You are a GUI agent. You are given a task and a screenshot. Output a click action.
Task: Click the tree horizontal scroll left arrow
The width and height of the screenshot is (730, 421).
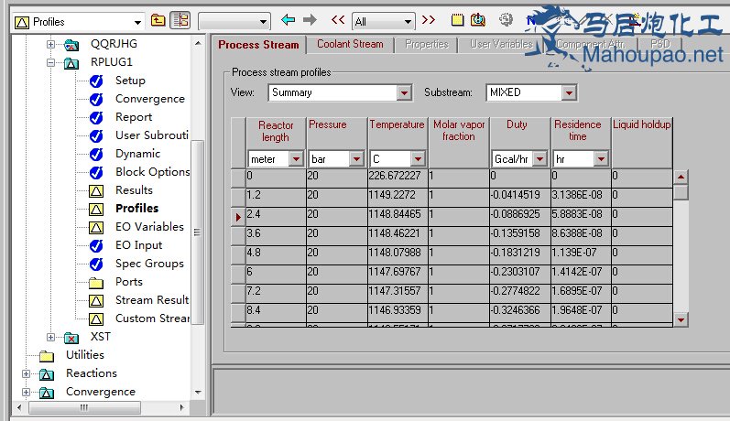(x=19, y=407)
